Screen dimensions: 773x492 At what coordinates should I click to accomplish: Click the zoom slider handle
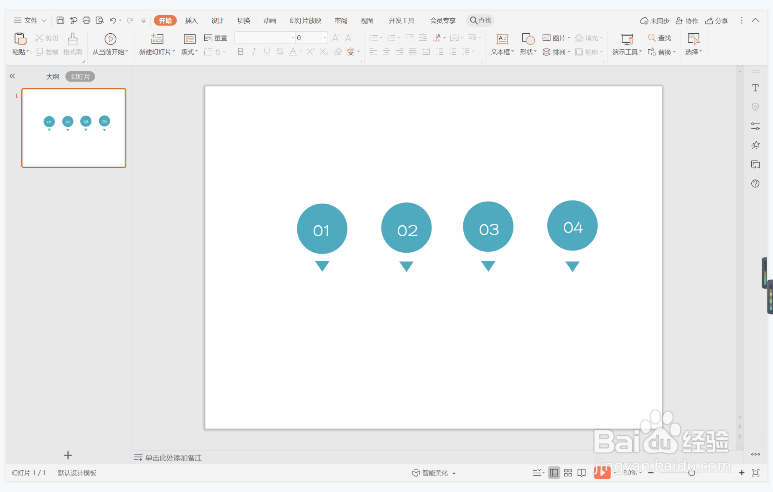[691, 473]
